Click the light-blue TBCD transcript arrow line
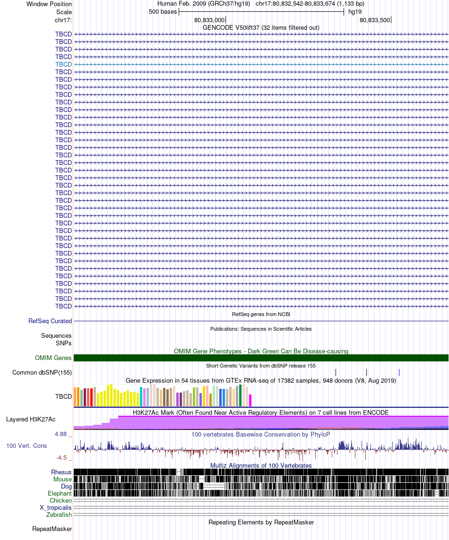The height and width of the screenshot is (540, 449). coord(261,64)
